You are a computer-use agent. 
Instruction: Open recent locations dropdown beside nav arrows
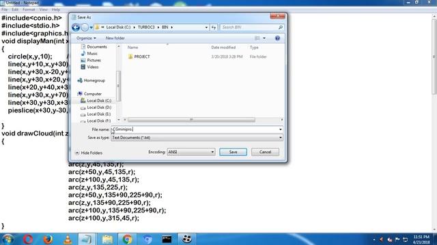91,27
